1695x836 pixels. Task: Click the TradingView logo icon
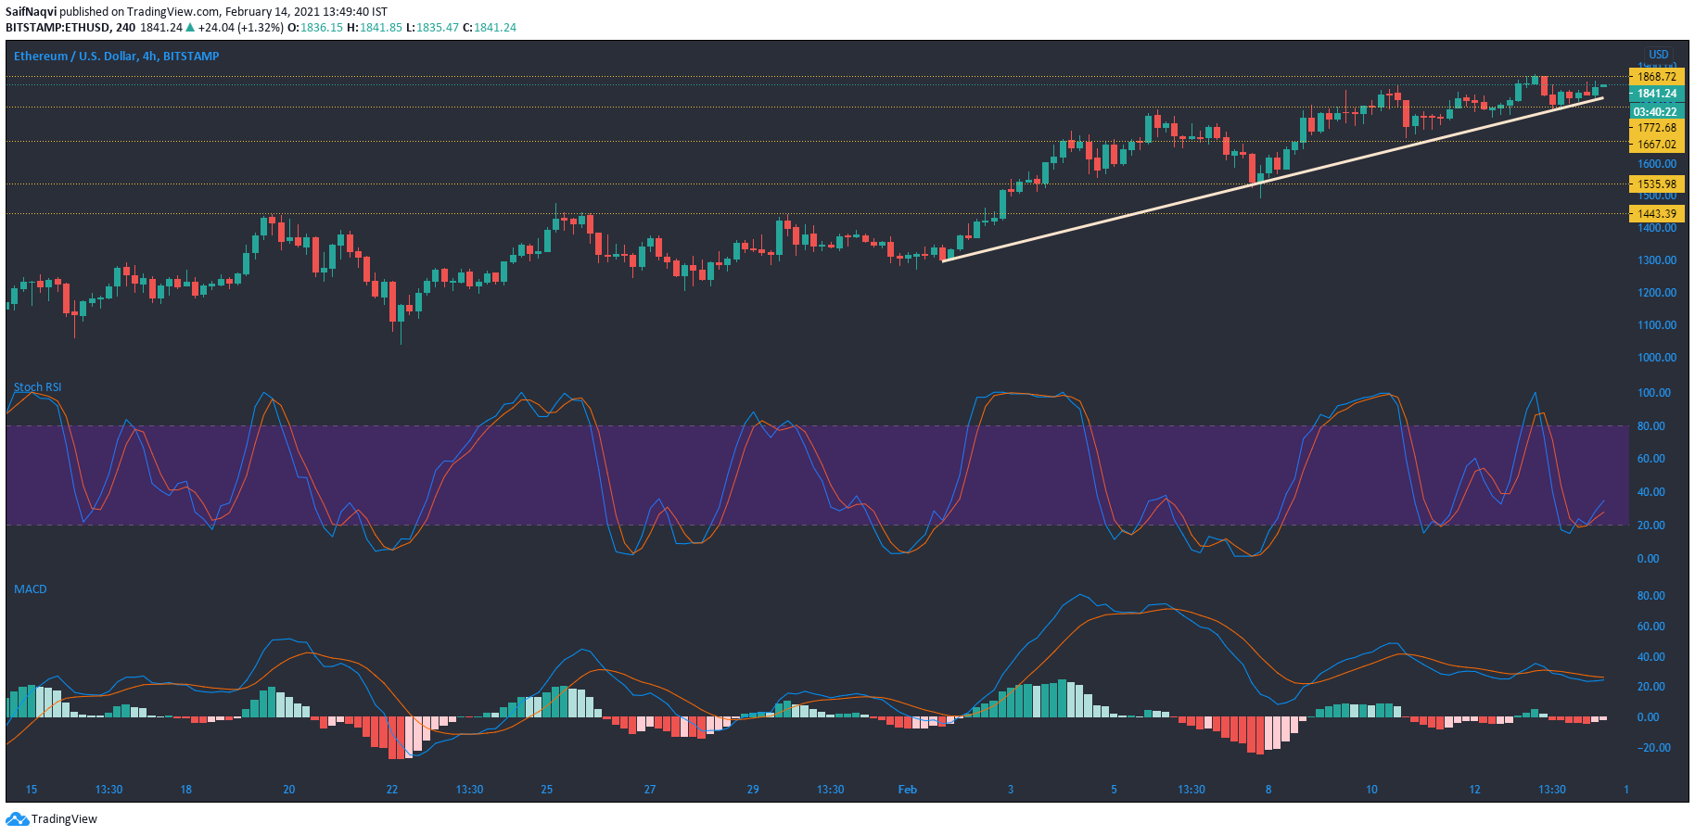17,819
